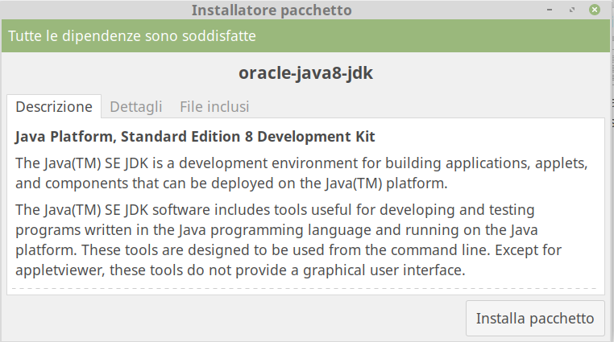Open the File inclusi tab
This screenshot has width=614, height=342.
click(x=214, y=106)
